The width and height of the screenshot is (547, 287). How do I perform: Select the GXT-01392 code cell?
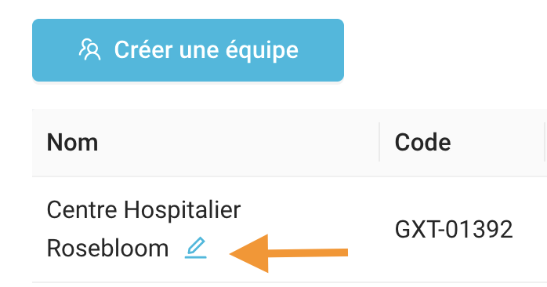454,230
